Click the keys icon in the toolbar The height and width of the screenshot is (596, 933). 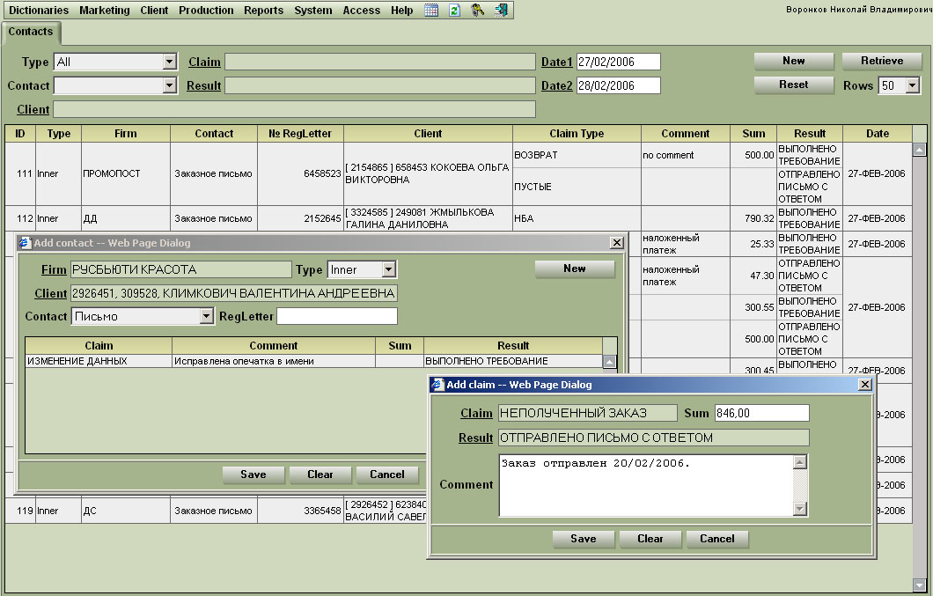coord(477,10)
